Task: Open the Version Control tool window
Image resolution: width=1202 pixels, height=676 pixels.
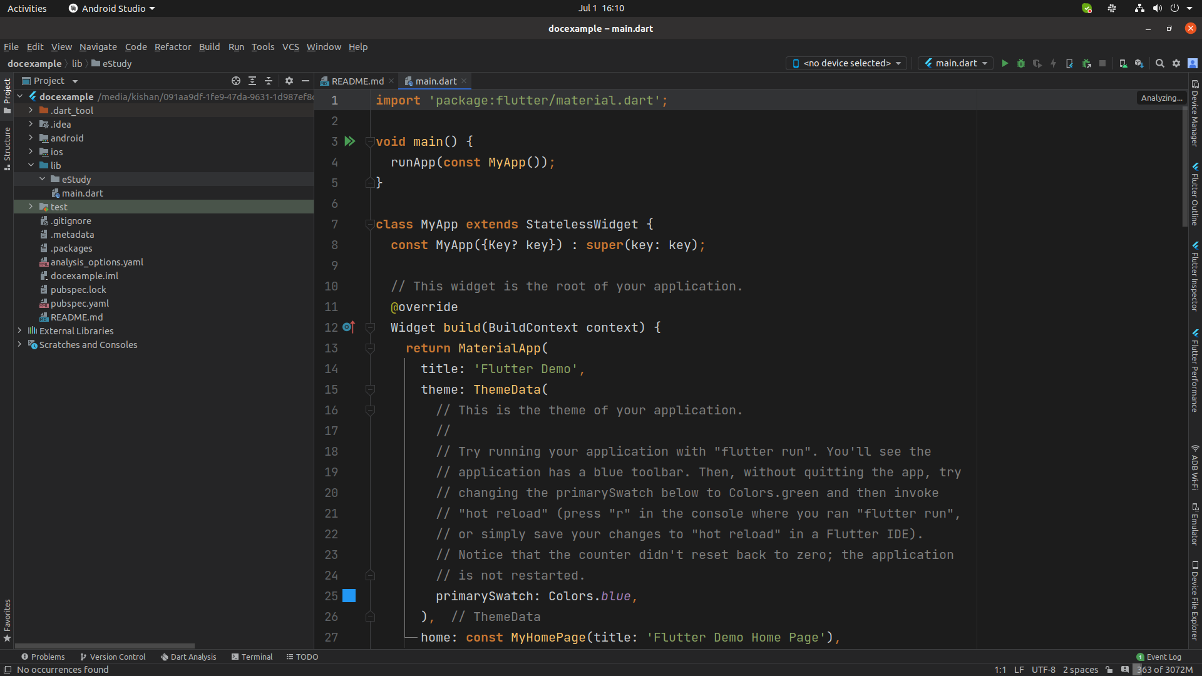Action: [113, 657]
